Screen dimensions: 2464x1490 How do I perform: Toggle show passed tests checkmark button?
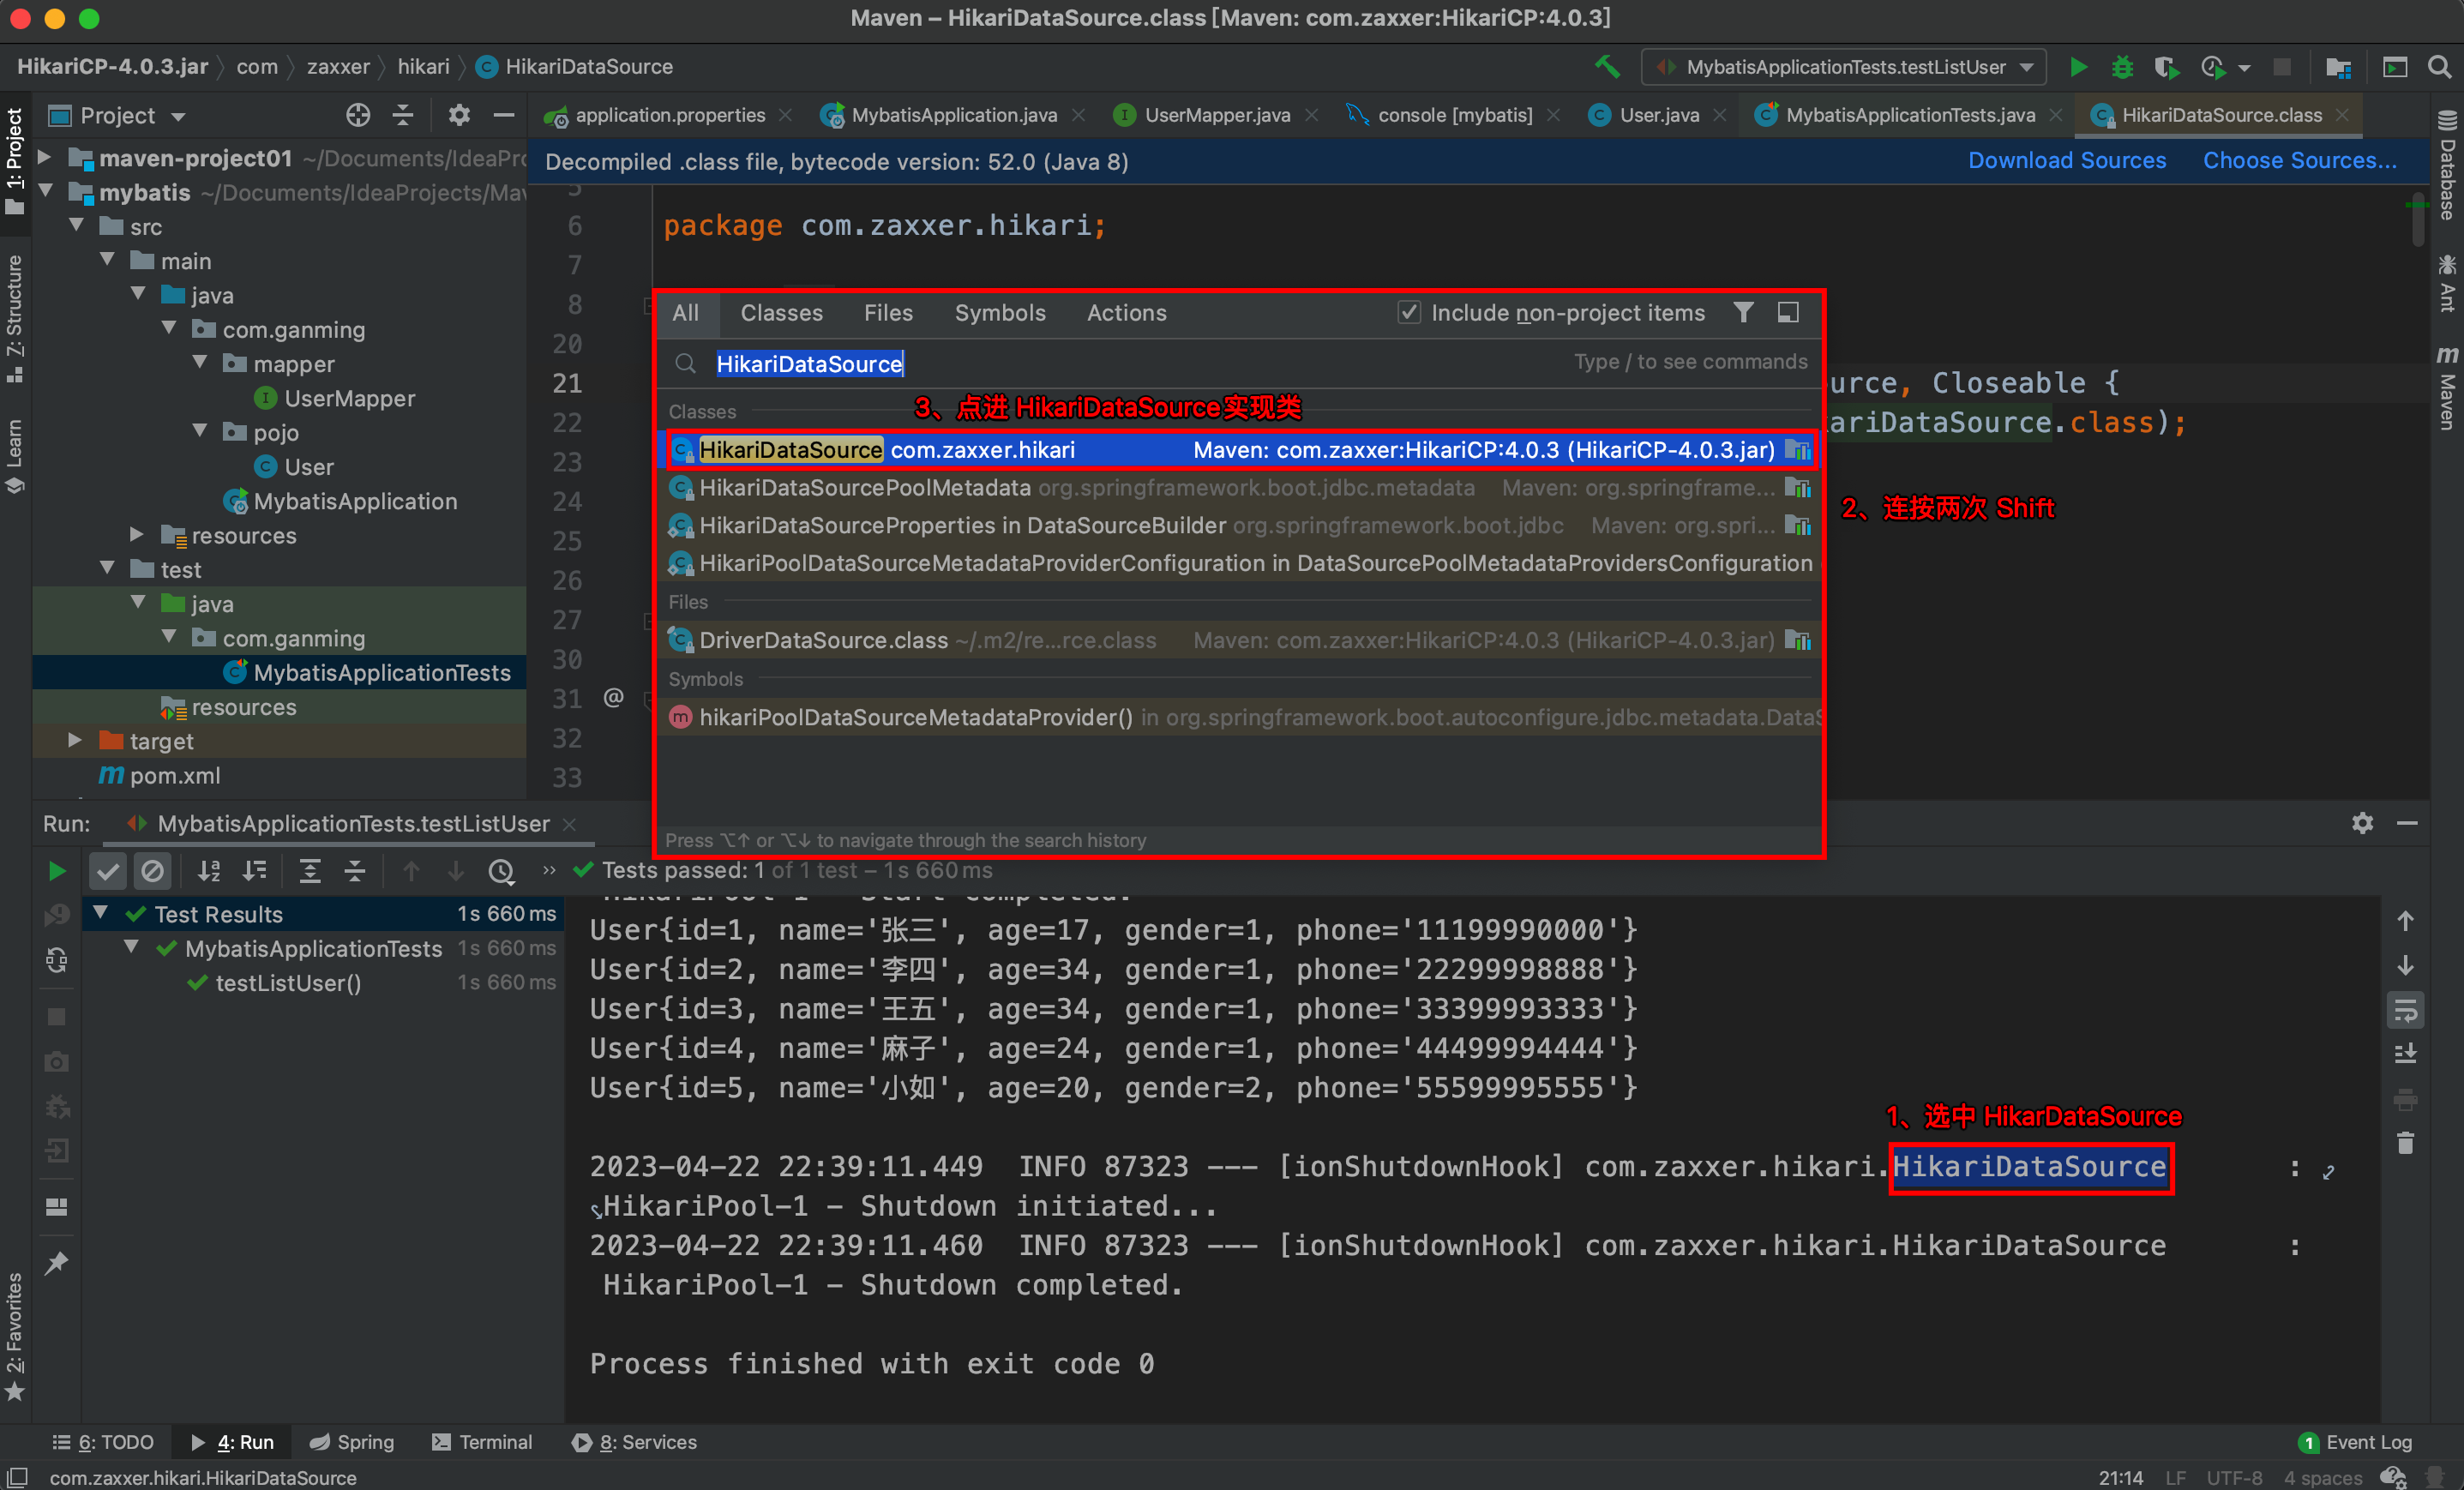point(108,871)
